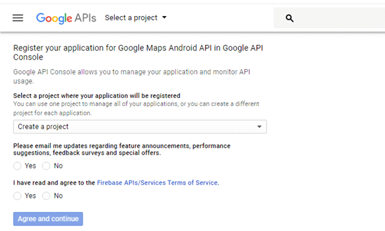Select No for Terms of Service agreement
Viewport: 385px width, 231px height.
tap(46, 196)
